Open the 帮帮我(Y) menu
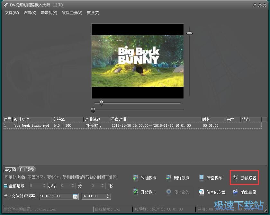 tap(49, 13)
